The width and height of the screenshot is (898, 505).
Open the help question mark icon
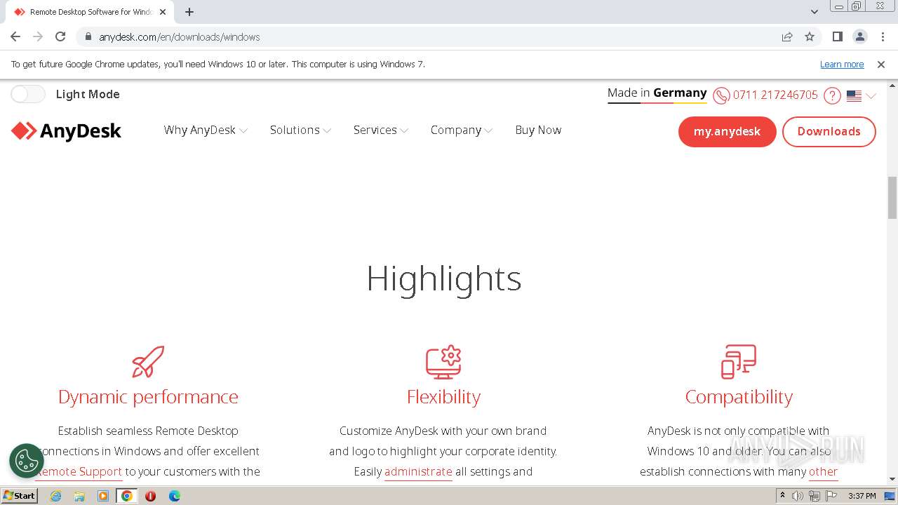[x=832, y=95]
